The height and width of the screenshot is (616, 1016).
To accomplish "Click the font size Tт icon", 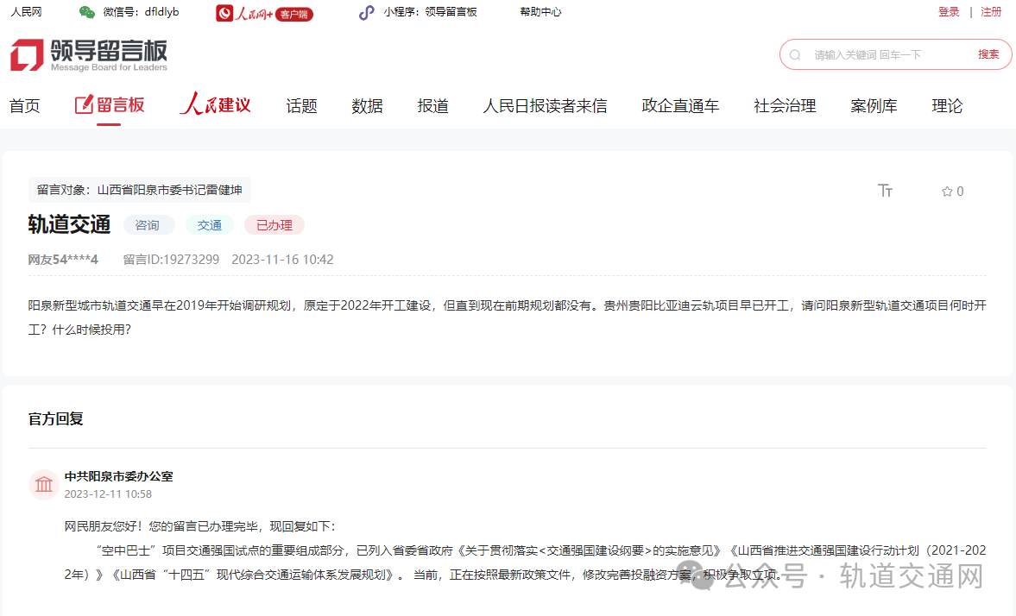I will [885, 191].
